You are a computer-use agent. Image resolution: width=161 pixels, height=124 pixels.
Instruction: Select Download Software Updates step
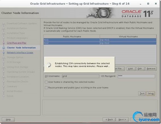pos(22,23)
